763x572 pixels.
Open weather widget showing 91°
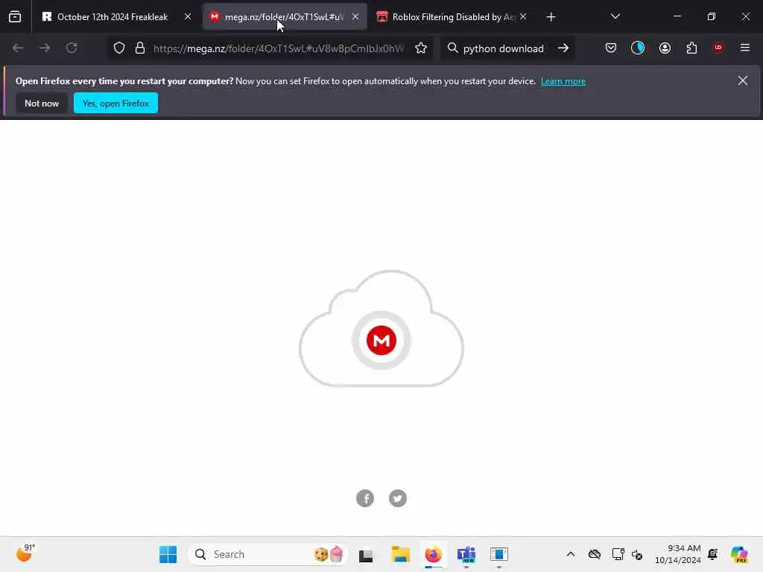pos(25,553)
